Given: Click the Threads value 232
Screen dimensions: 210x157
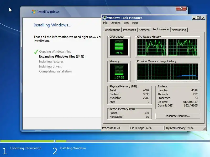Looking at the screenshot, I should click(195, 94).
